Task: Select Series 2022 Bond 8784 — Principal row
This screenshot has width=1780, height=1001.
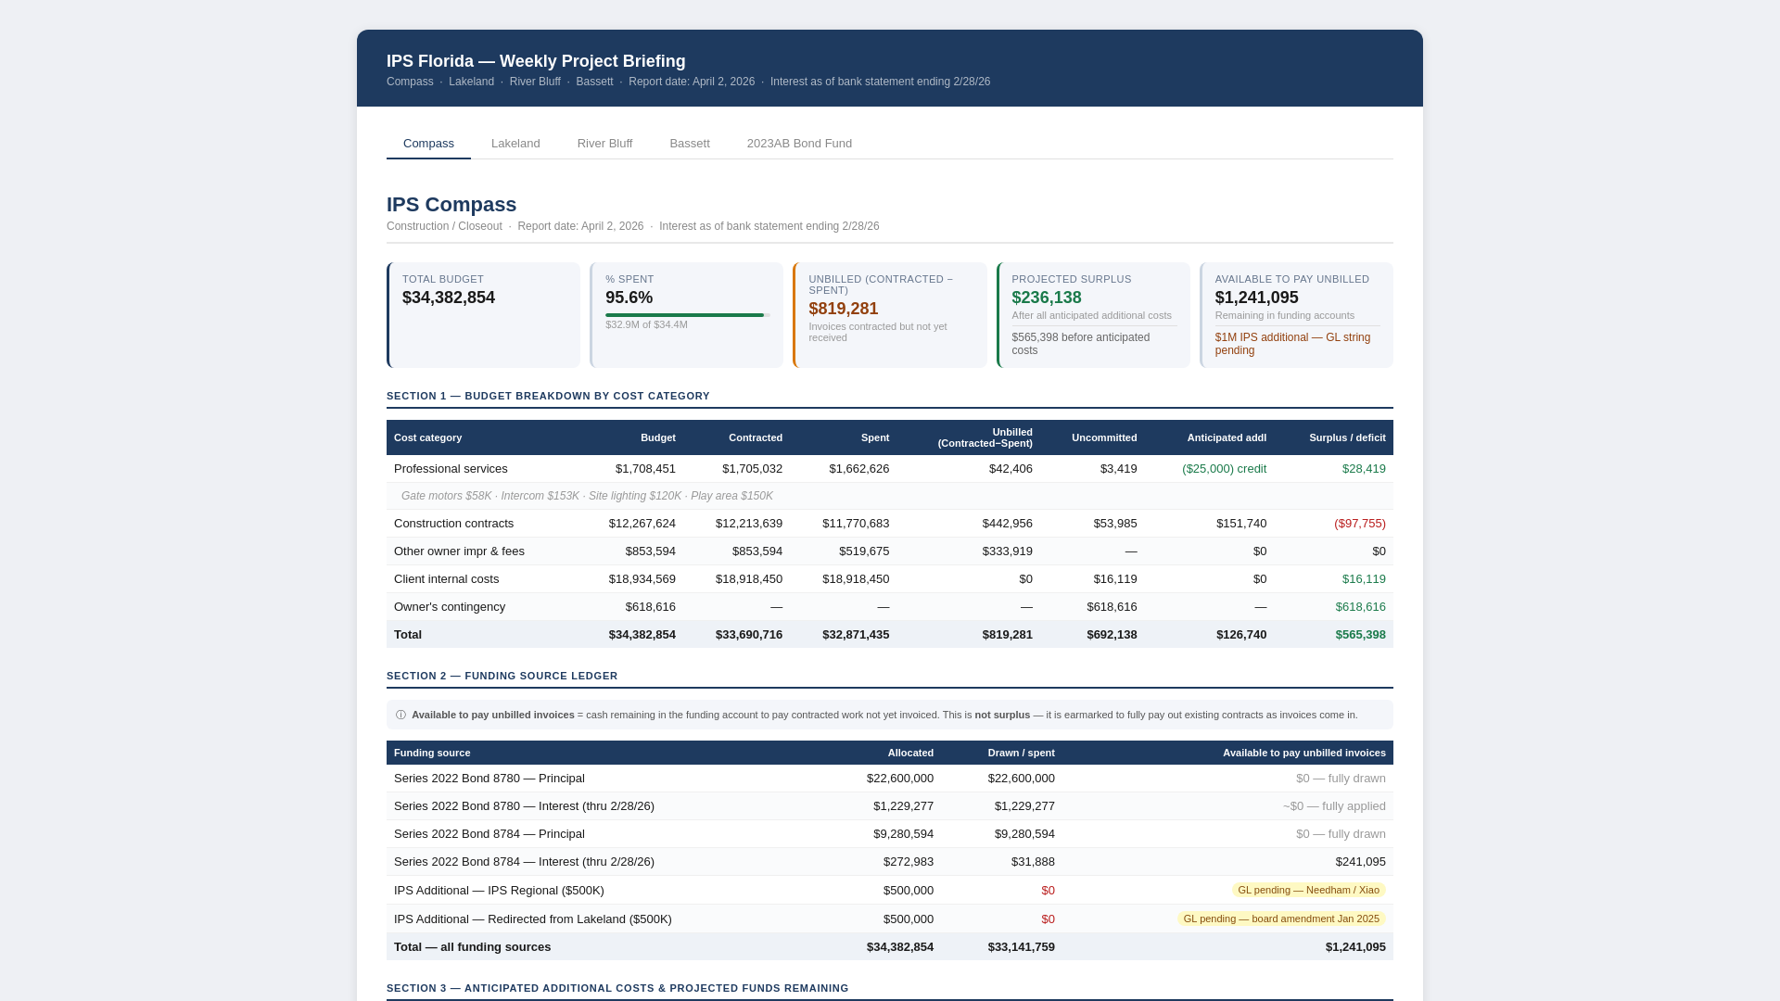Action: pyautogui.click(x=890, y=834)
